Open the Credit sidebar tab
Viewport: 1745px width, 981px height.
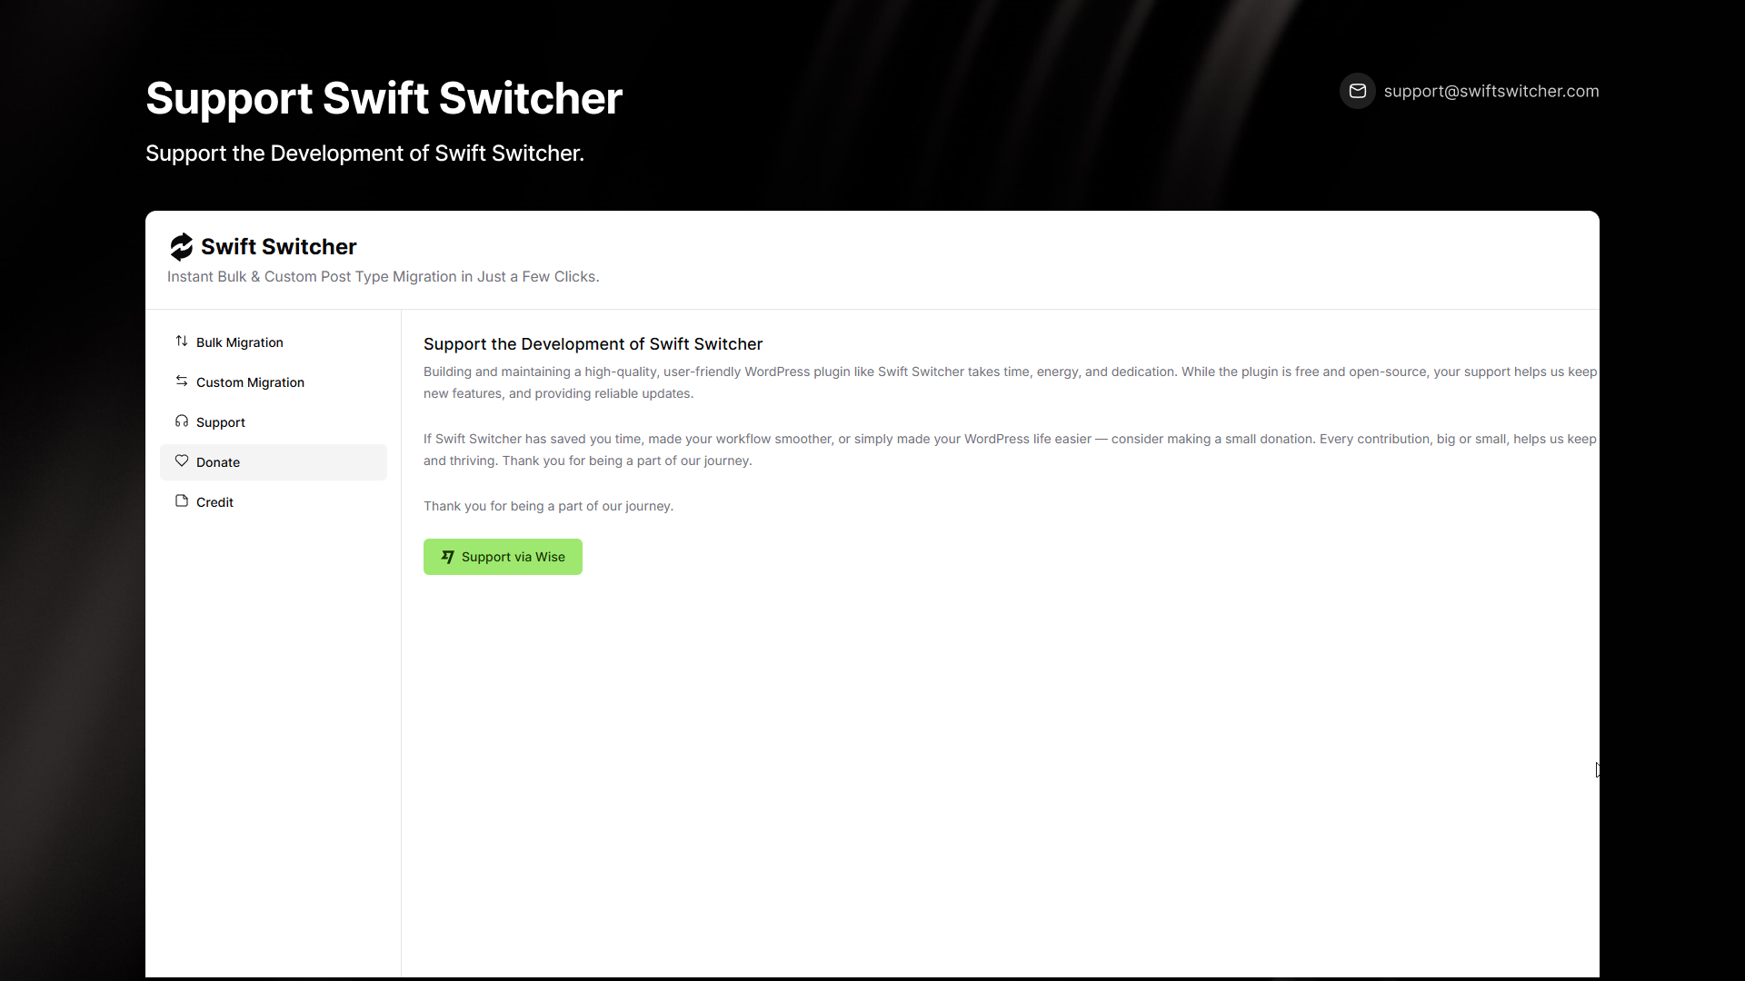(274, 502)
